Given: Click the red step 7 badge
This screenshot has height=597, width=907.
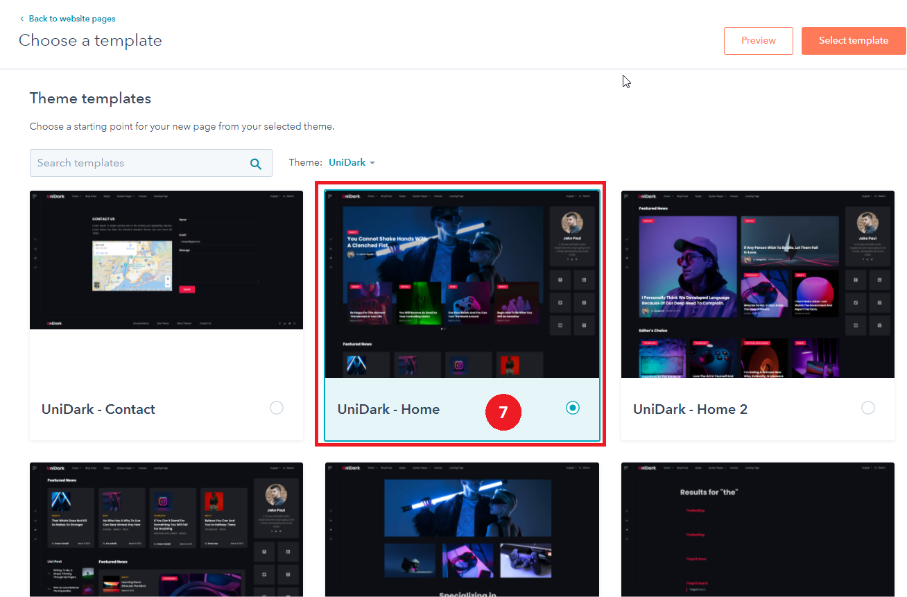Looking at the screenshot, I should pyautogui.click(x=503, y=412).
